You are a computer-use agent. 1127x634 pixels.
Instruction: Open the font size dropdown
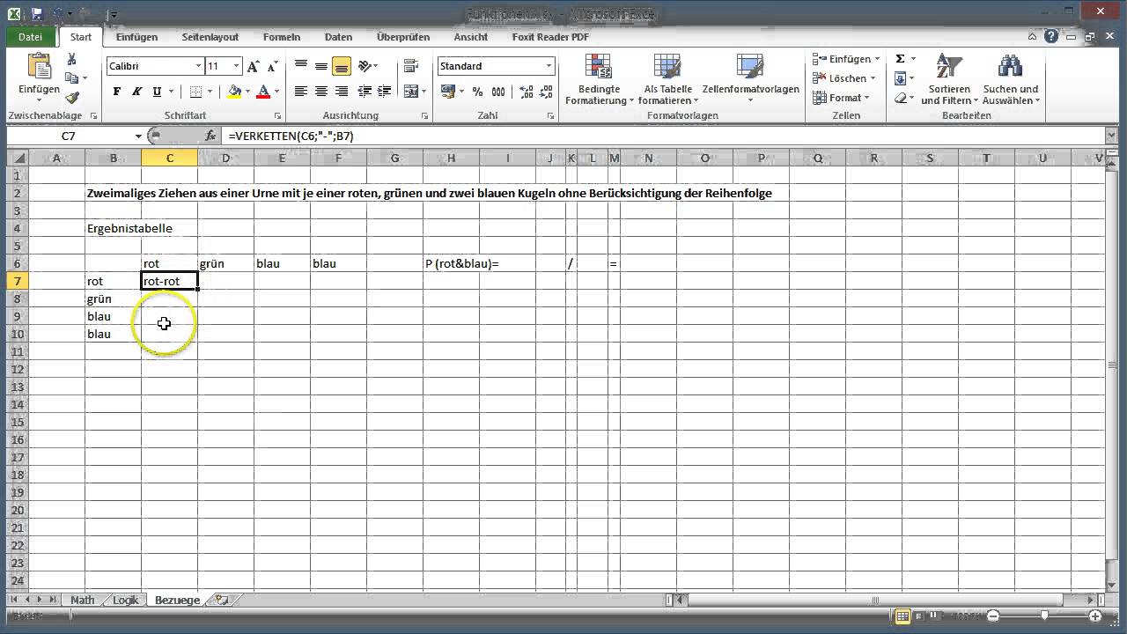tap(236, 66)
